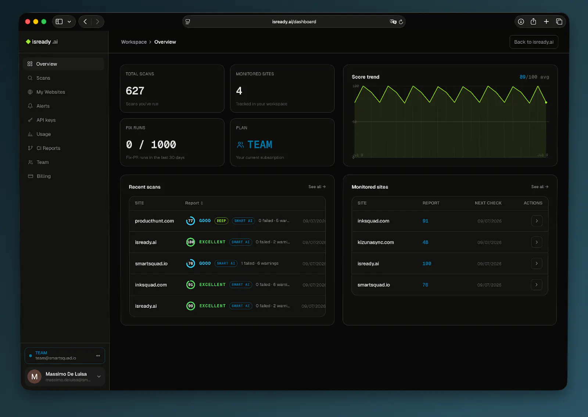Open smartsquad.io recent scan row
The image size is (588, 417).
(x=227, y=264)
